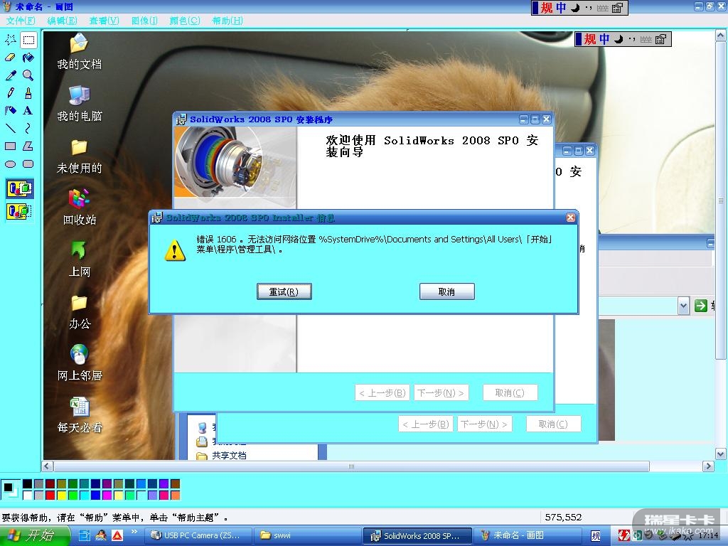Pick the eyedropper Pick Color tool
728x546 pixels.
(x=11, y=75)
